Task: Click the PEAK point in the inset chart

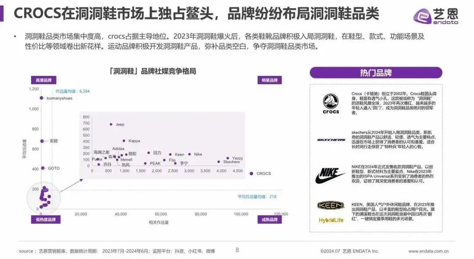Action: pos(145,163)
